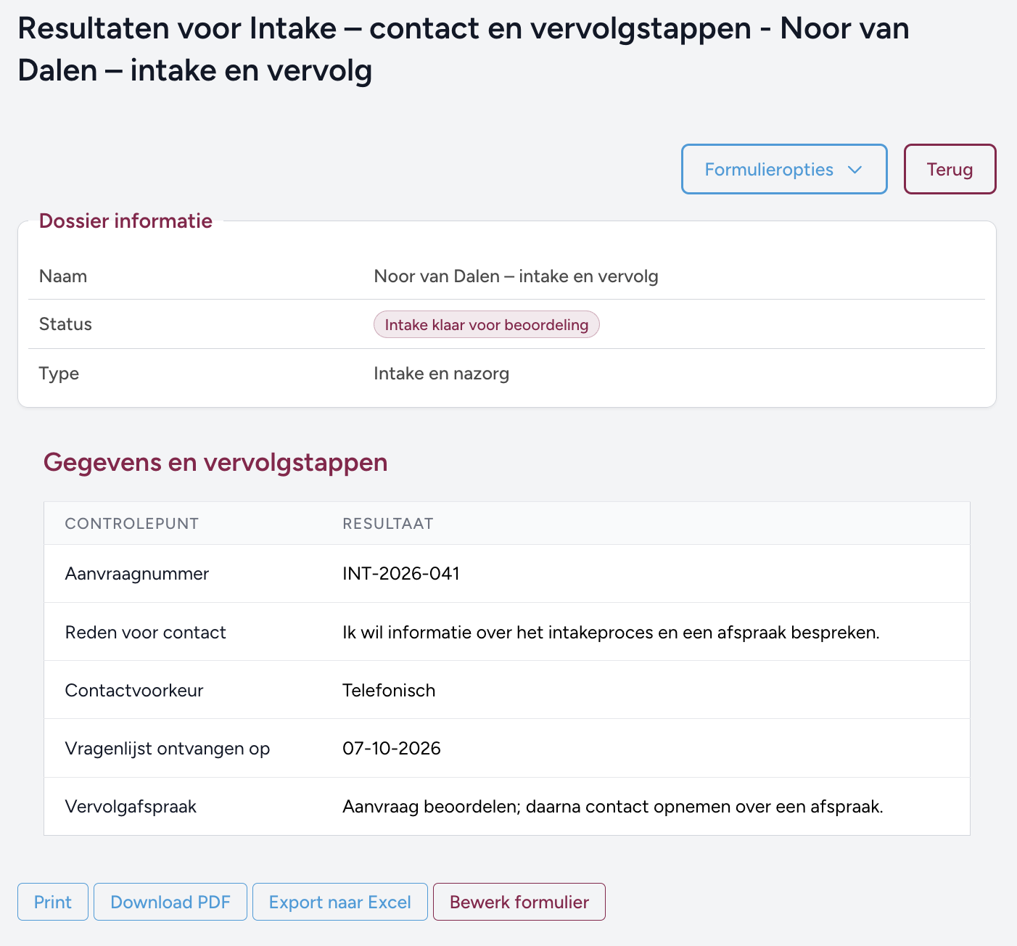Viewport: 1017px width, 946px height.
Task: Select the text about intakeproces en afspraak bespreken
Action: point(611,633)
